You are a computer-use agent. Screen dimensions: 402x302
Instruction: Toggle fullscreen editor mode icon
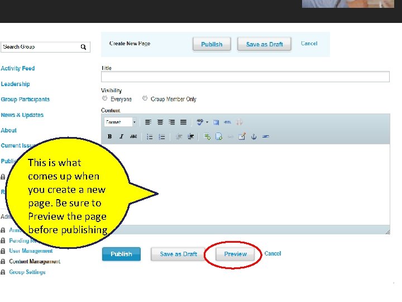click(x=216, y=122)
